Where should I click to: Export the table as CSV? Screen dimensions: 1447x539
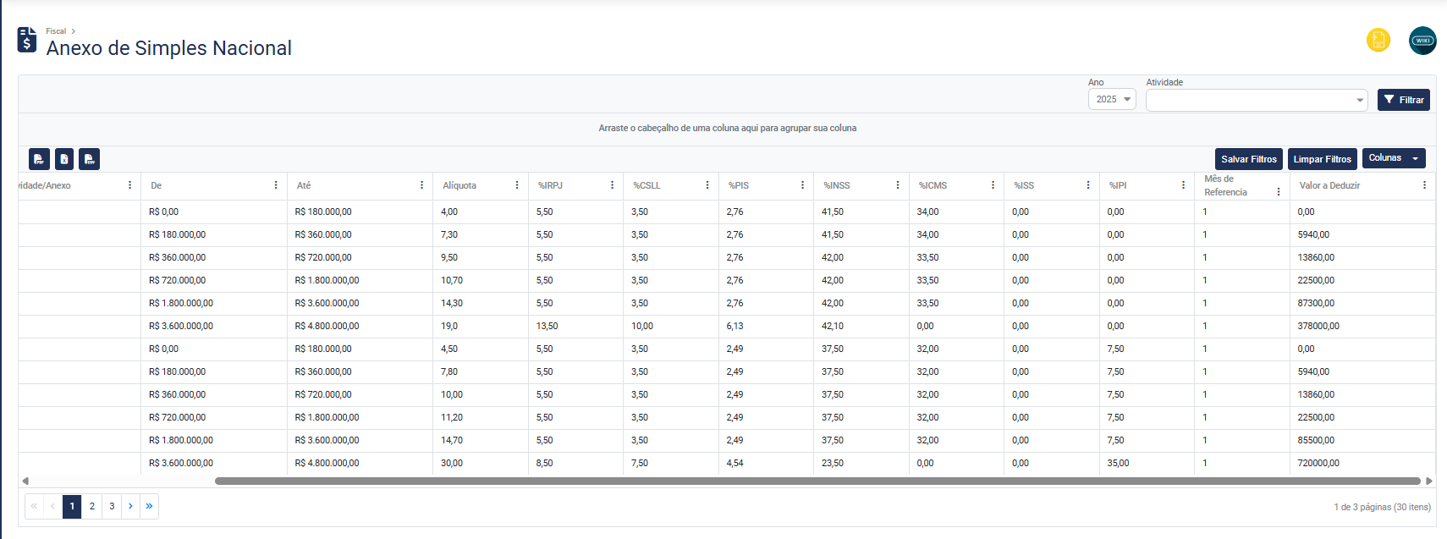pos(89,159)
